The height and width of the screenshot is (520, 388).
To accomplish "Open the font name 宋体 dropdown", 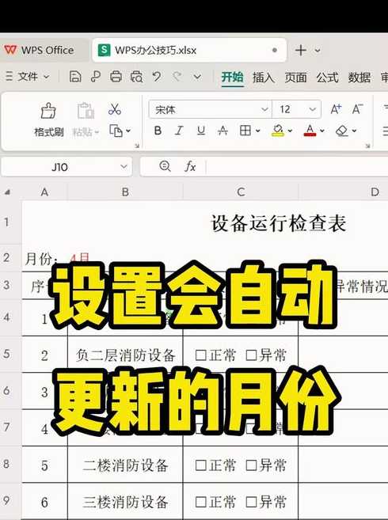I will (264, 109).
